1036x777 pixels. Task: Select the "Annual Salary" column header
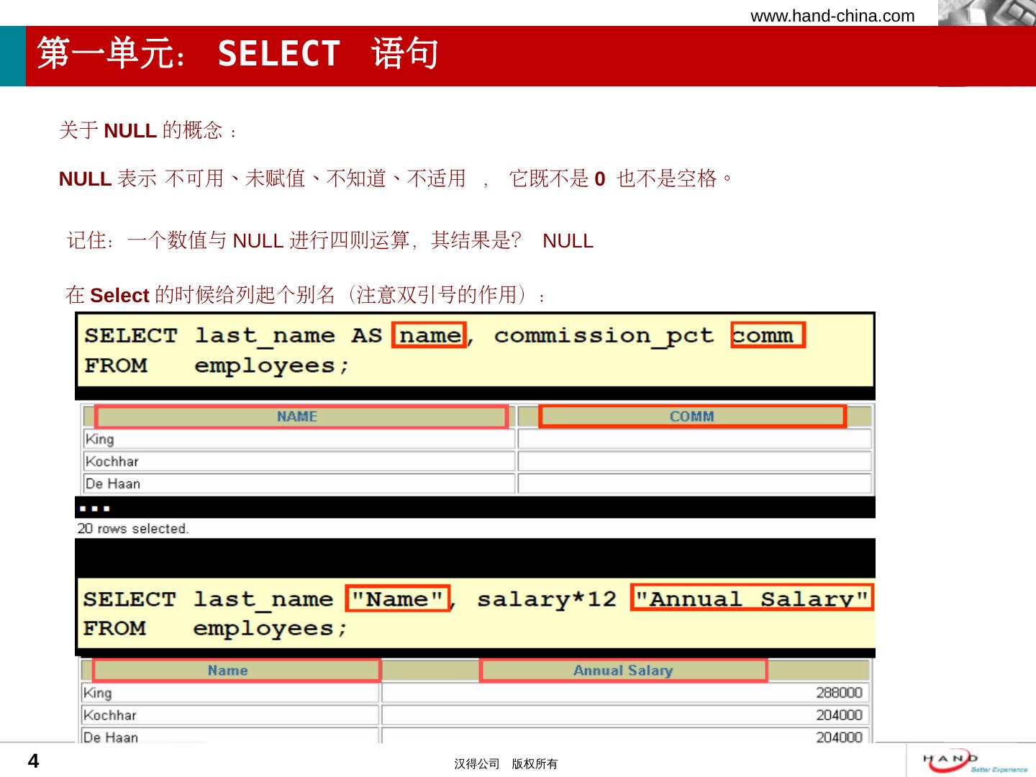[x=623, y=671]
